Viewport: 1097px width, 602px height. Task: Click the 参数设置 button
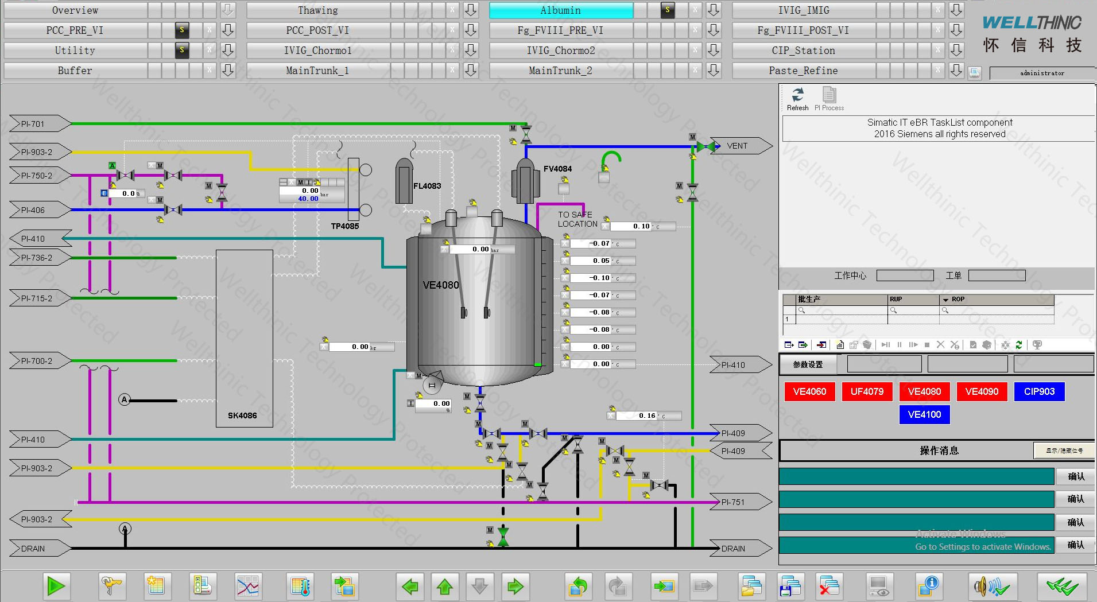808,364
